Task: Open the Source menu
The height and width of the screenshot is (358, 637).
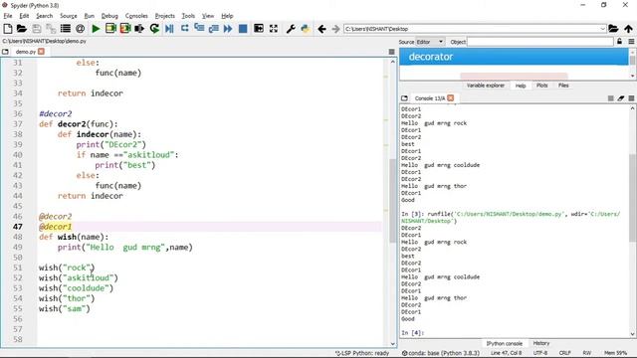Action: click(69, 16)
